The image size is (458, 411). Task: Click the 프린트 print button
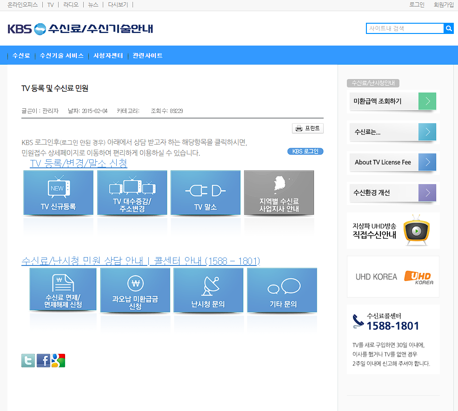tap(307, 128)
